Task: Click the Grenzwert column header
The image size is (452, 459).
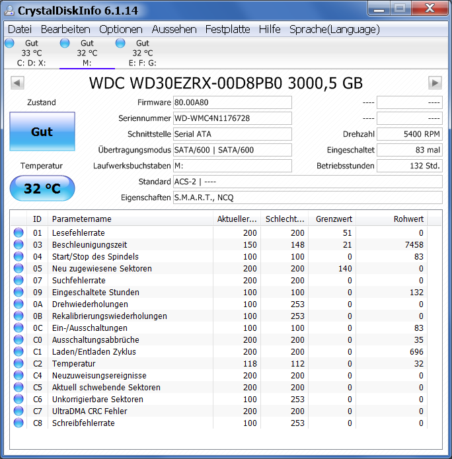Action: click(x=332, y=219)
